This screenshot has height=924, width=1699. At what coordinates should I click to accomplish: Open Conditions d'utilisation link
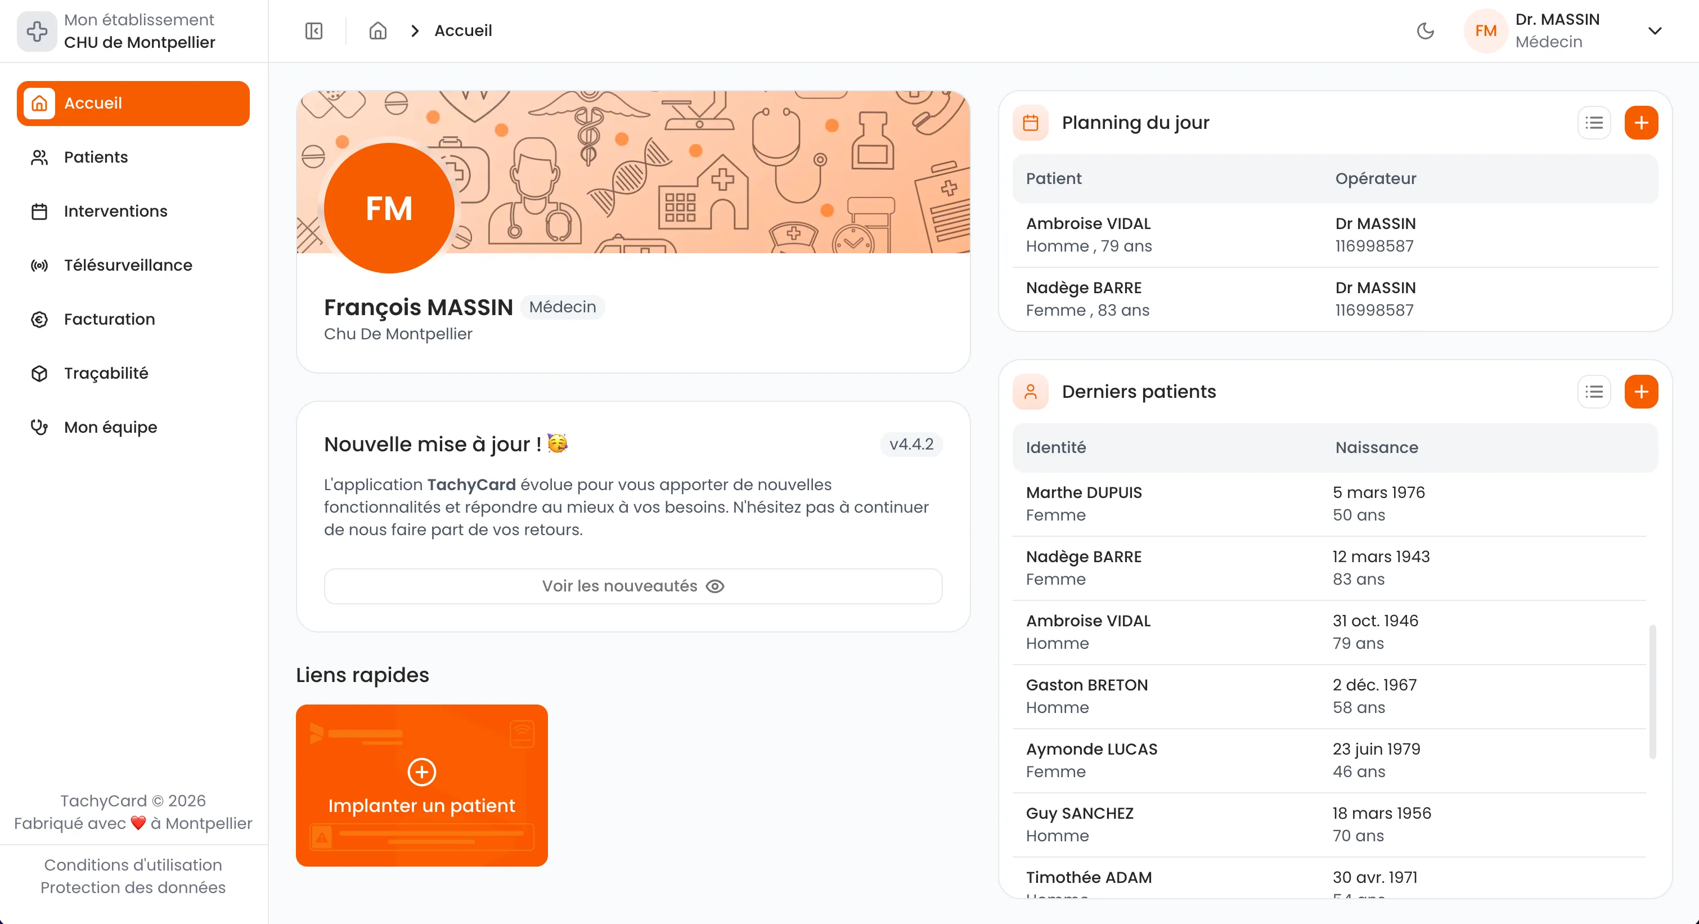(x=133, y=865)
